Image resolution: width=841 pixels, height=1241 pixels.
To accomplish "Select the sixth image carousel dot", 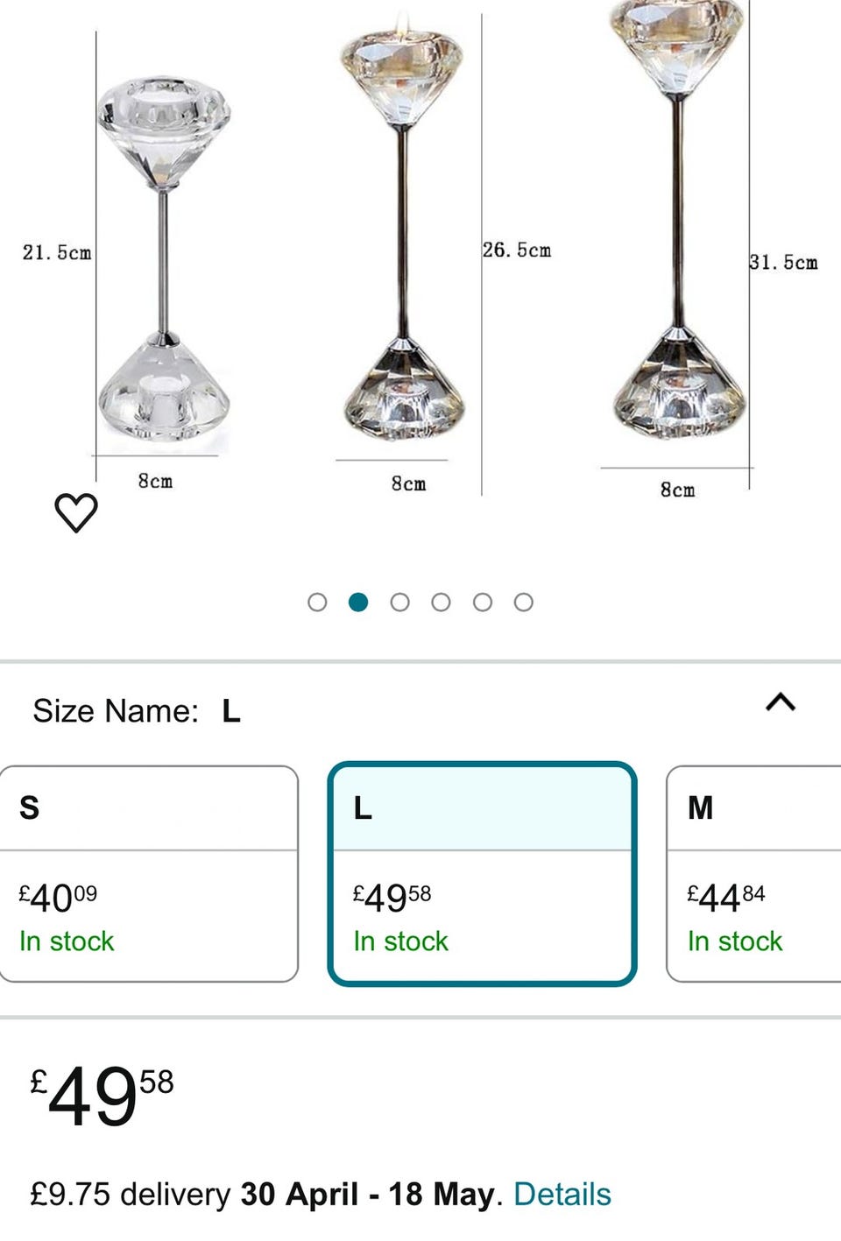I will pyautogui.click(x=523, y=603).
